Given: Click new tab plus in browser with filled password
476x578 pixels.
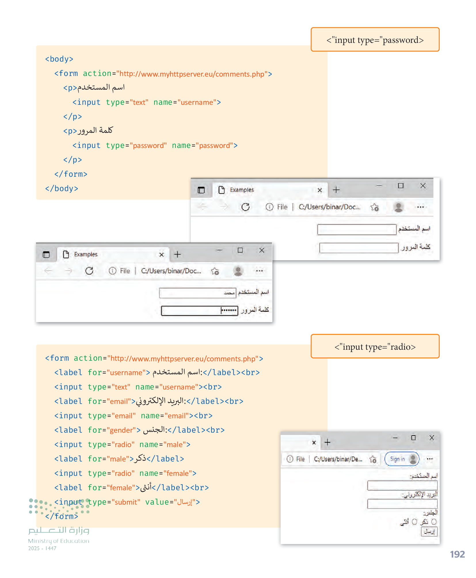Looking at the screenshot, I should point(178,254).
